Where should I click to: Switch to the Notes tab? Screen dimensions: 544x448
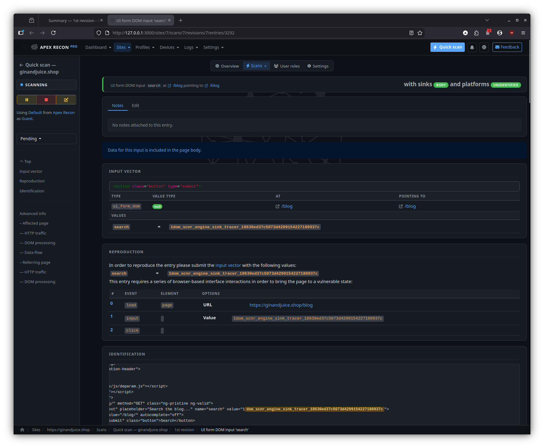(118, 106)
